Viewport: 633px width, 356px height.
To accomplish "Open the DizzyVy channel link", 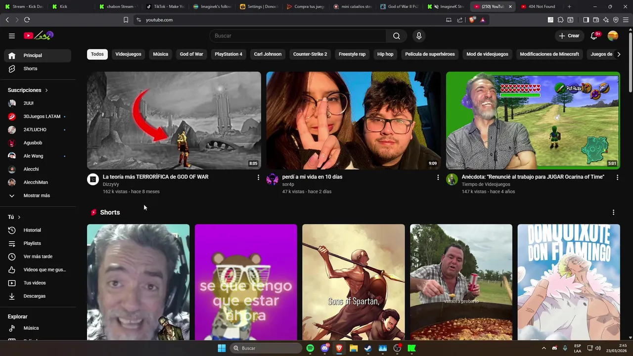I will [x=111, y=184].
